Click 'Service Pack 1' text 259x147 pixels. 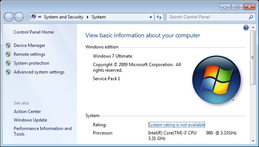(x=107, y=79)
